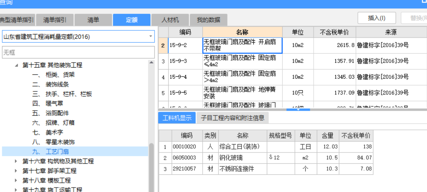Click the 插入(I) button

(376, 18)
